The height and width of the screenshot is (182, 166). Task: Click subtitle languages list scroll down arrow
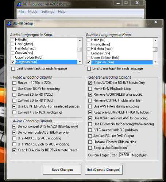(155, 62)
